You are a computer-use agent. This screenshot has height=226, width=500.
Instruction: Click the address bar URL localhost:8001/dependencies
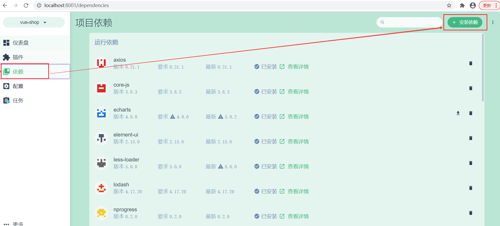76,5
